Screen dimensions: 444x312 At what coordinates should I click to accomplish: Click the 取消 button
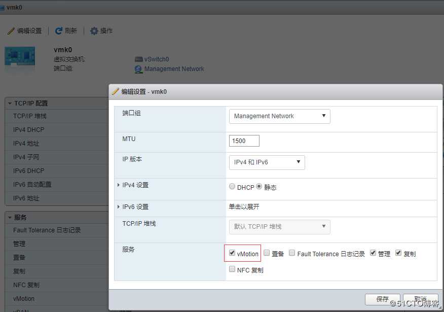(421, 299)
